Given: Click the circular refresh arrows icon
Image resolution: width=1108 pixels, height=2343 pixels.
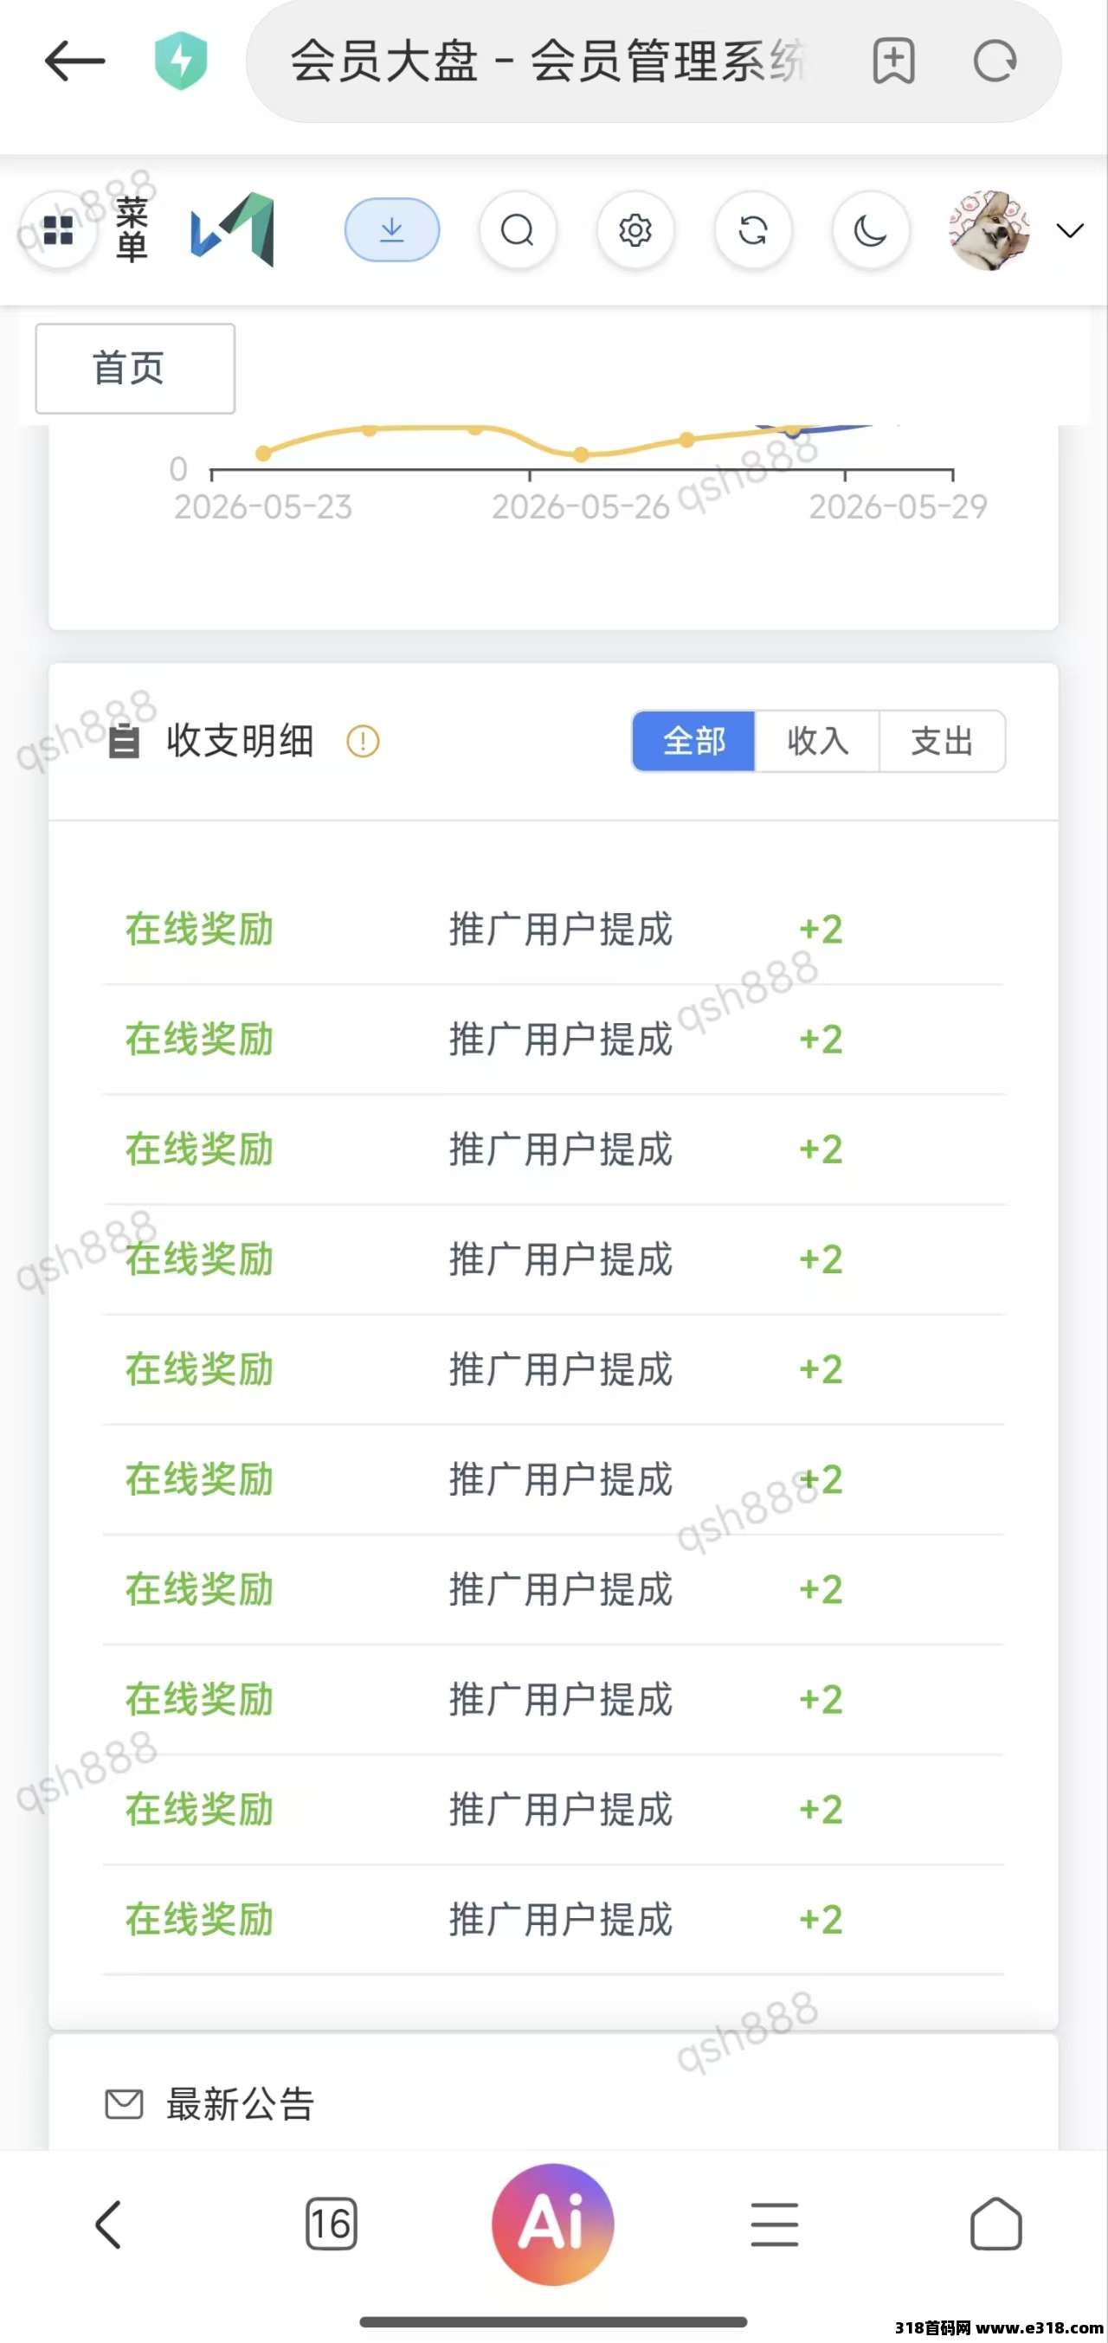Looking at the screenshot, I should point(753,230).
